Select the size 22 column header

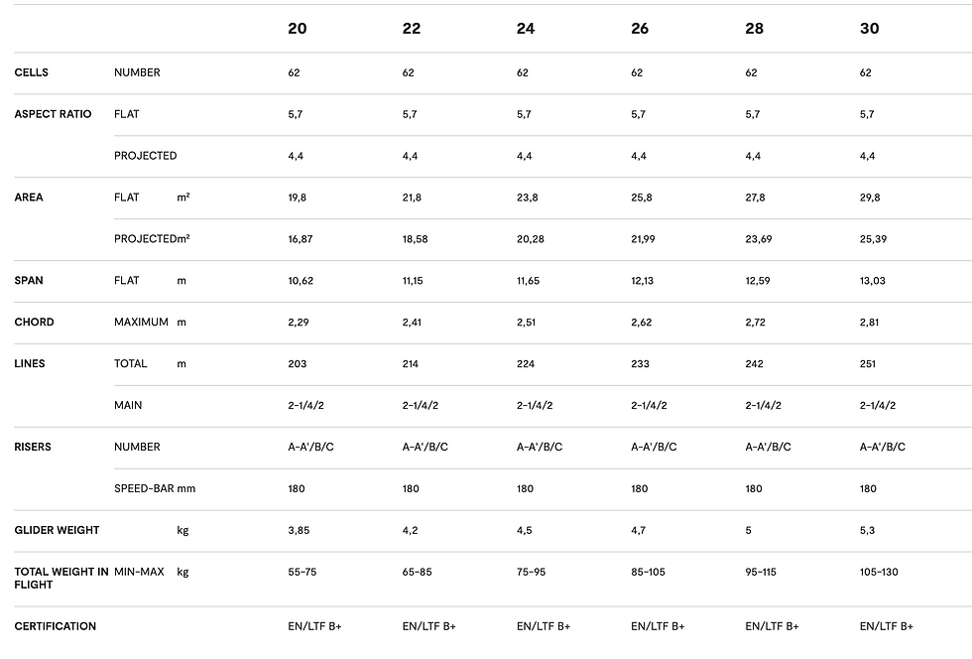click(411, 29)
